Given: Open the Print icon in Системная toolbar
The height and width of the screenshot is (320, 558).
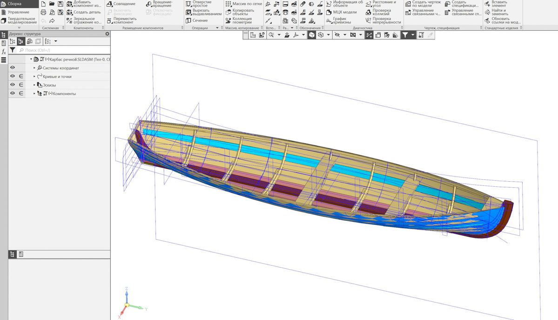Looking at the screenshot, I should (x=44, y=12).
